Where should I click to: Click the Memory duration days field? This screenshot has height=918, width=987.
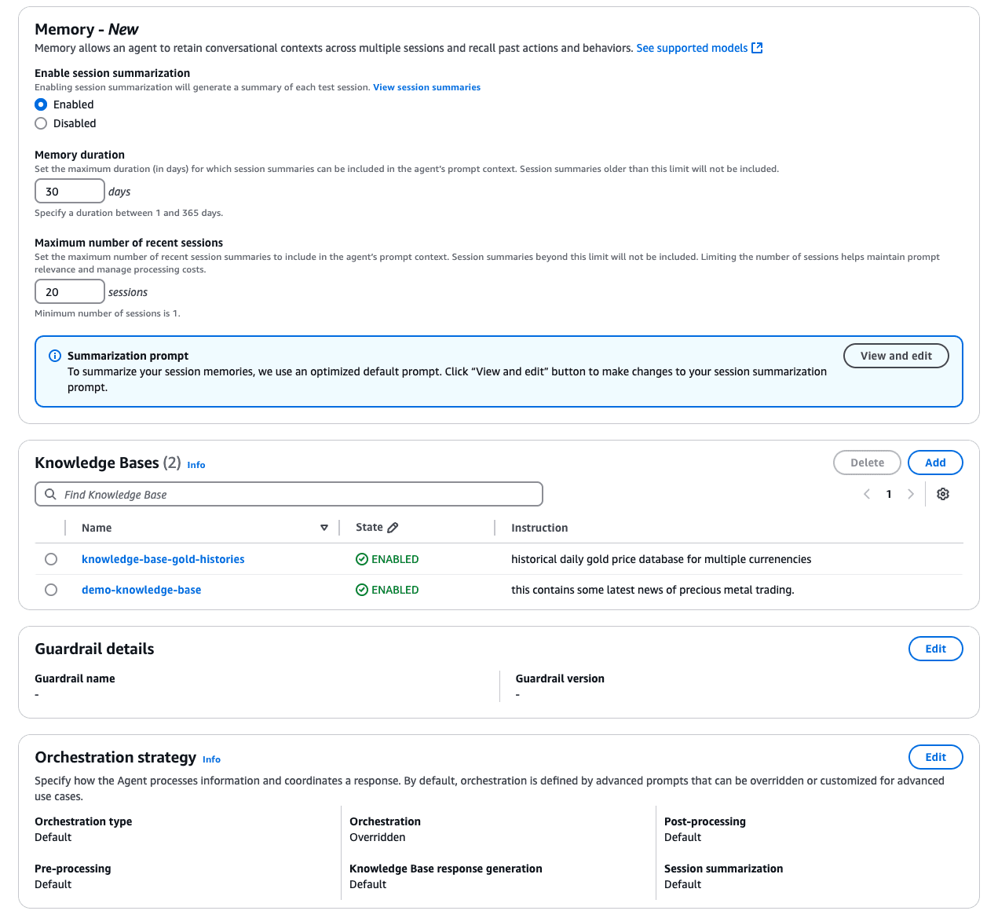click(x=69, y=192)
